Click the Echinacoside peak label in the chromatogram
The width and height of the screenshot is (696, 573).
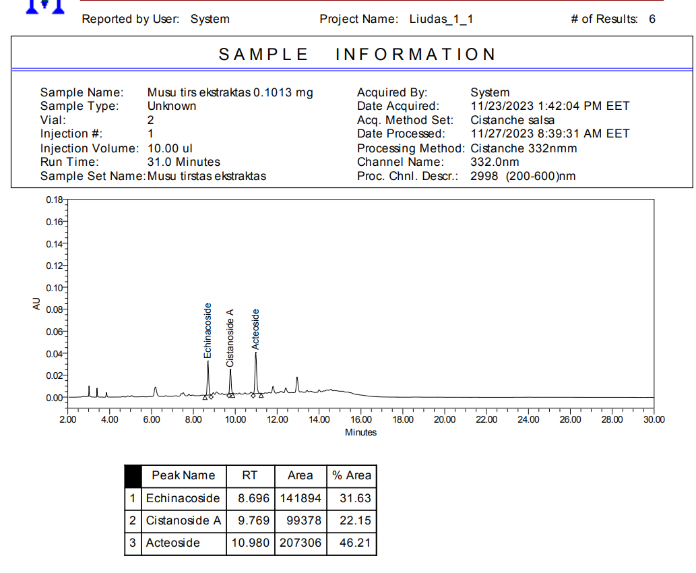point(208,330)
